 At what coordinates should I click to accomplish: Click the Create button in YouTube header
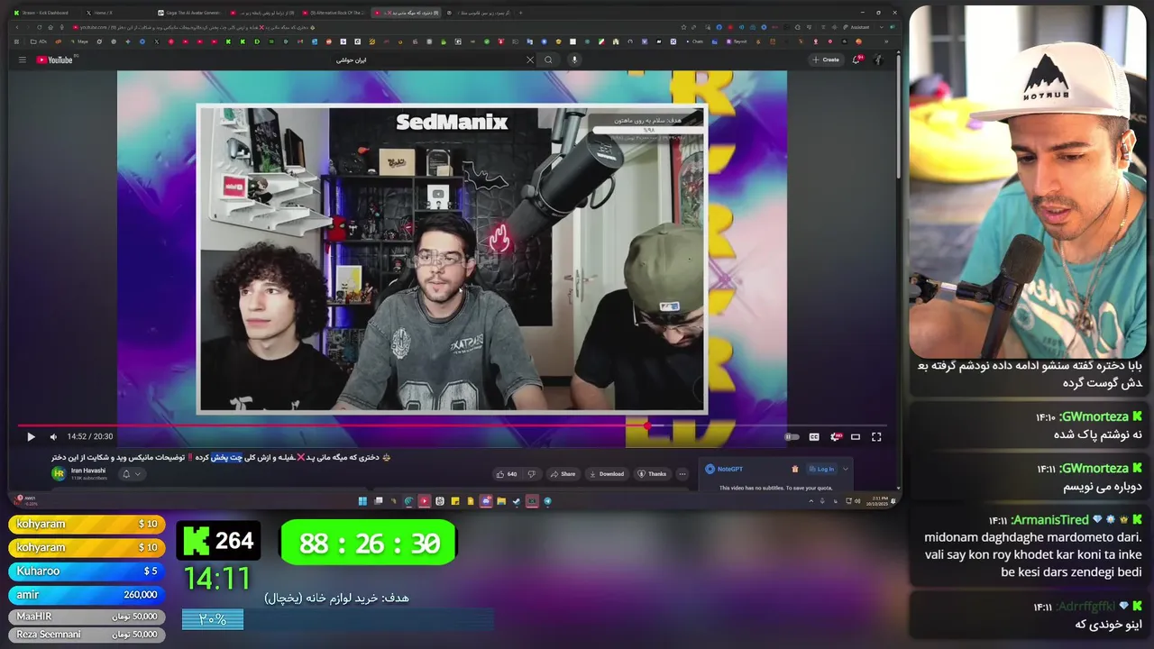(x=825, y=59)
